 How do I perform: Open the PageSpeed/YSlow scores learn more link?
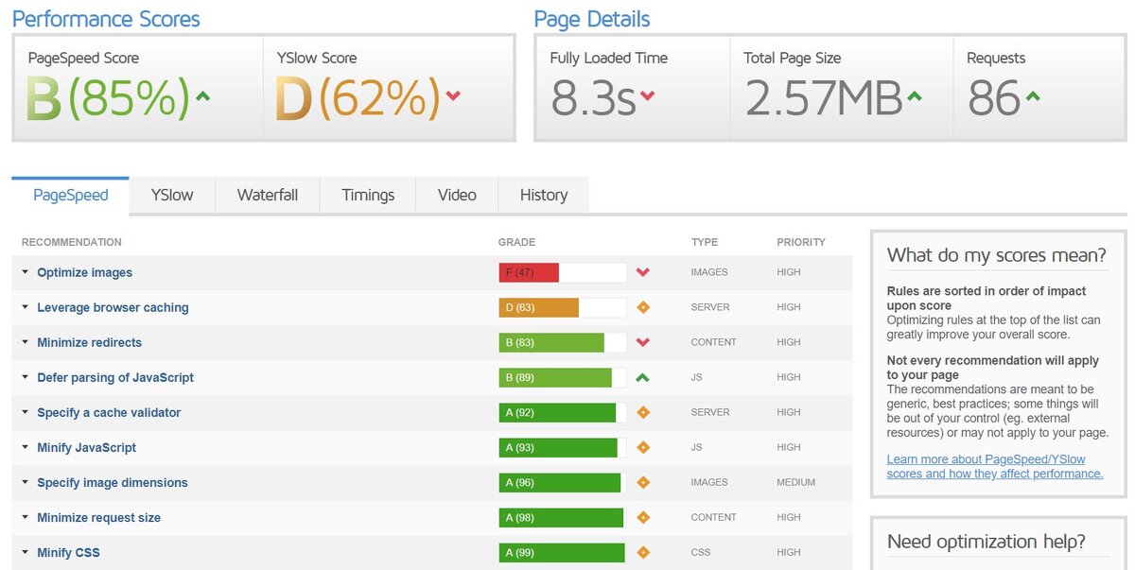(987, 466)
